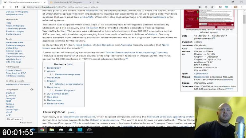
Task: Edit the Description section
Action: click(x=72, y=112)
